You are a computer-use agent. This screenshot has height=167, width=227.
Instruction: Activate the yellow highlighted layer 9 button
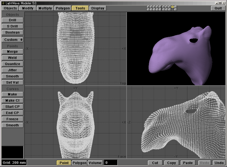(173, 7)
